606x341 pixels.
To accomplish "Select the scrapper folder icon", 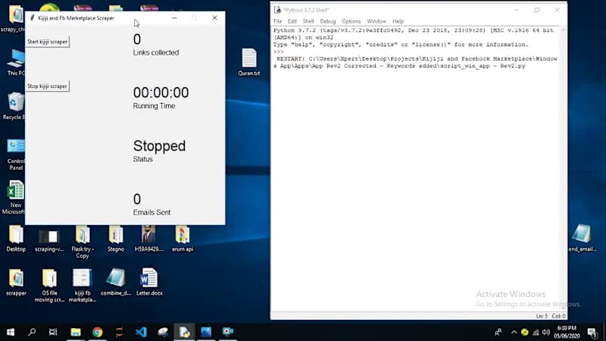I will click(16, 283).
